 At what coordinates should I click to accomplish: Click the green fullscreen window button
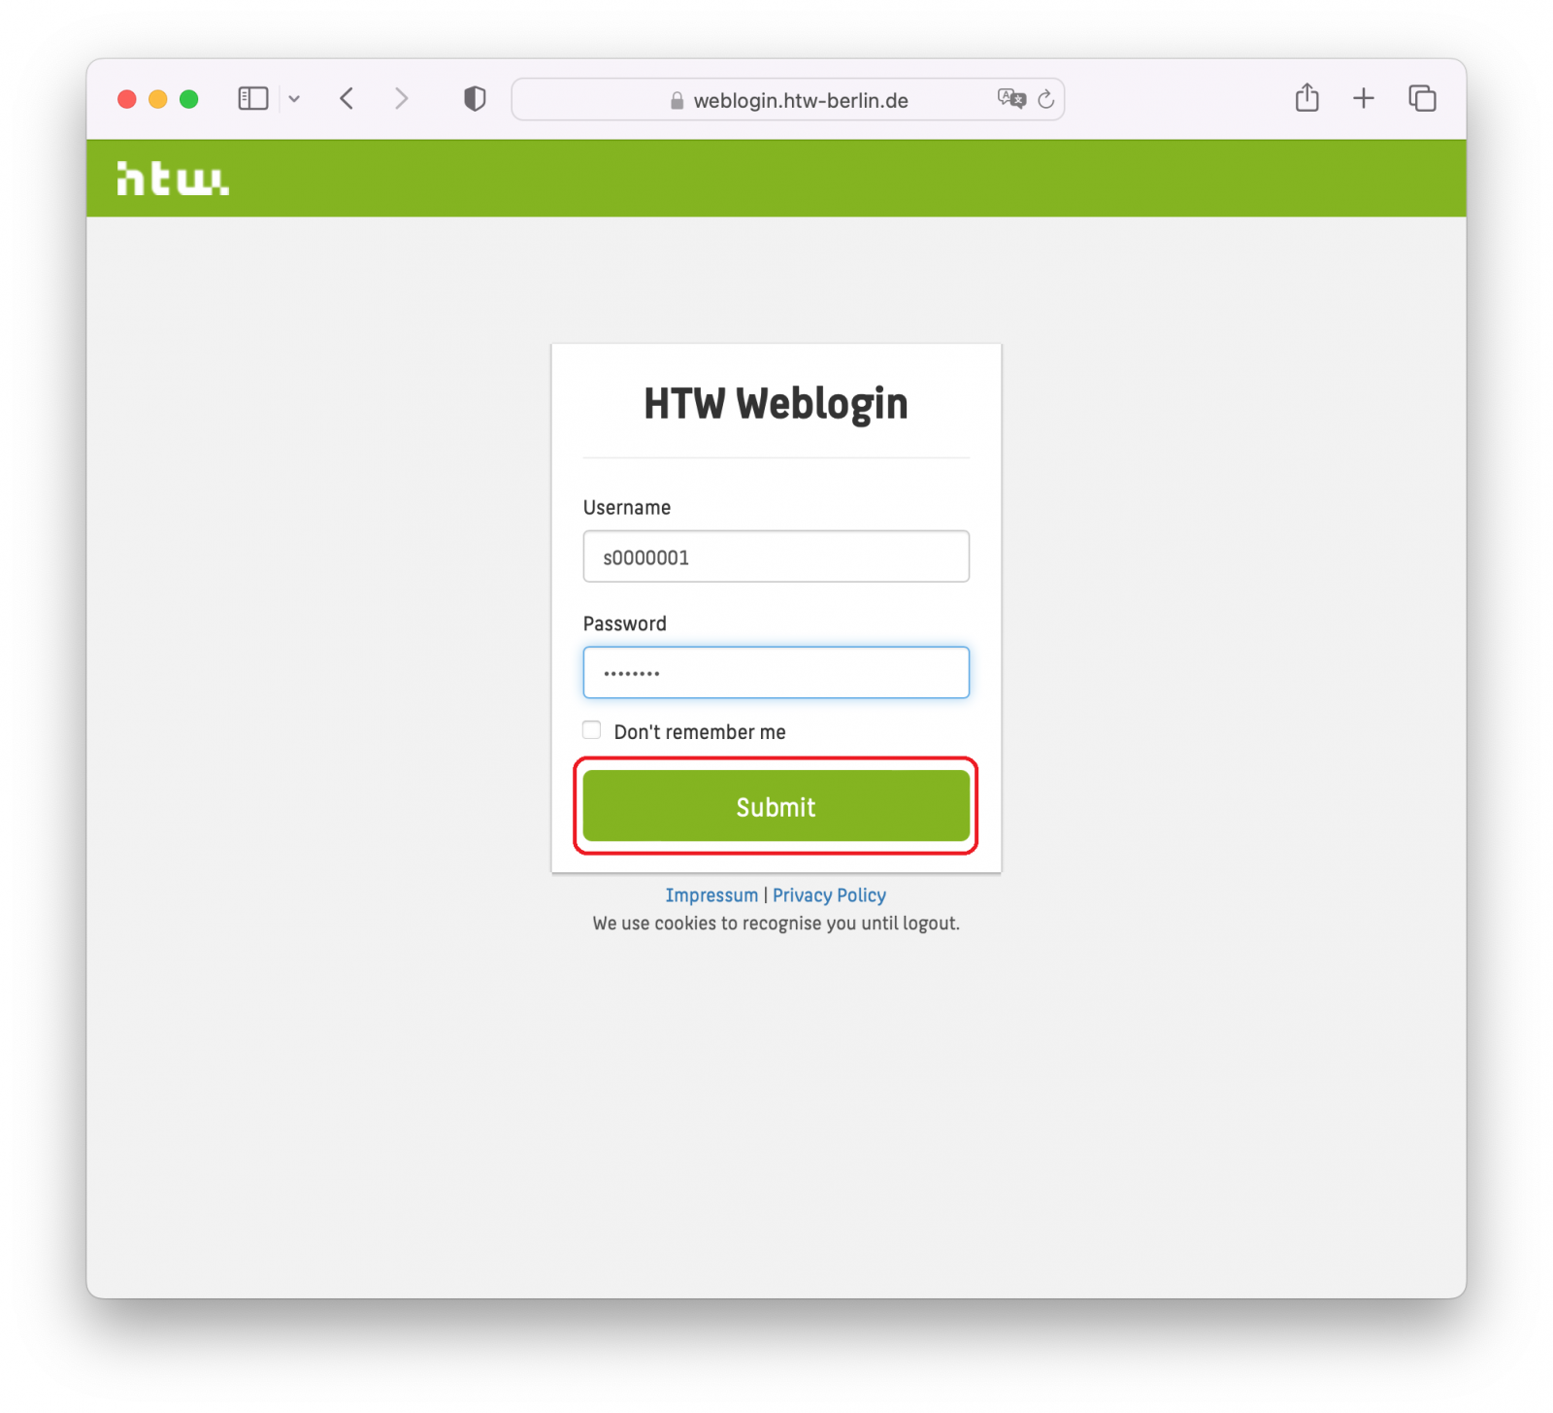189,99
